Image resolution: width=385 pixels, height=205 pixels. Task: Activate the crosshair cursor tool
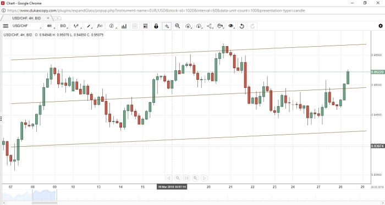pos(167,26)
